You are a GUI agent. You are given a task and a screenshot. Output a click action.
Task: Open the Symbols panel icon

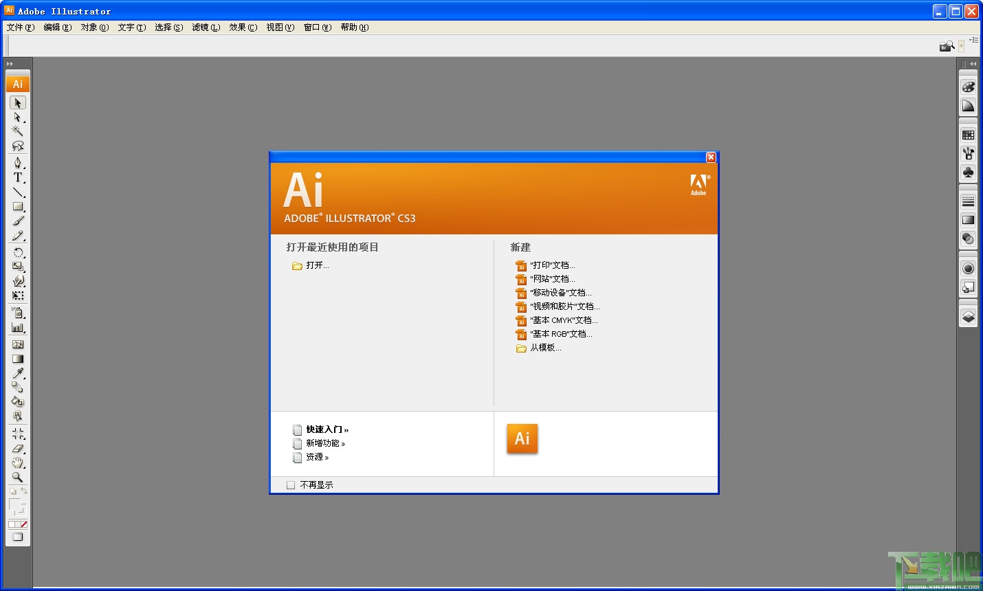(x=968, y=172)
